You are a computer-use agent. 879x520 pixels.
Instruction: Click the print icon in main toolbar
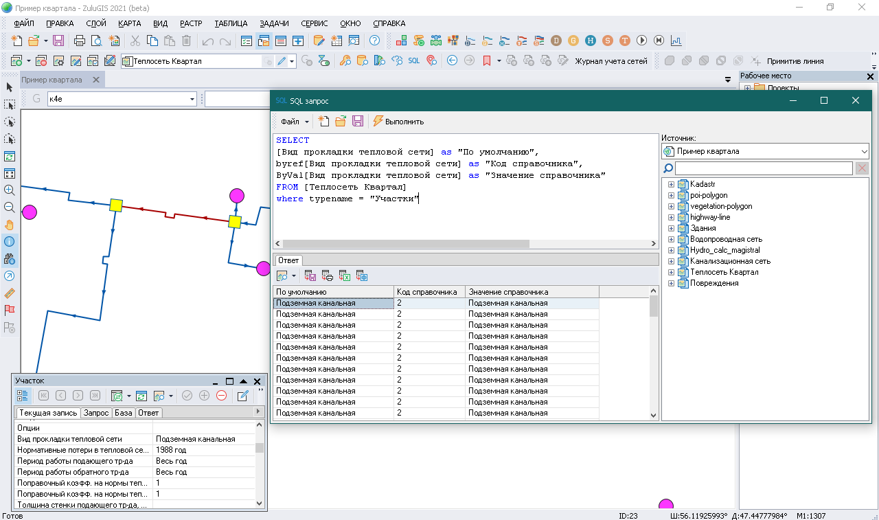[80, 41]
